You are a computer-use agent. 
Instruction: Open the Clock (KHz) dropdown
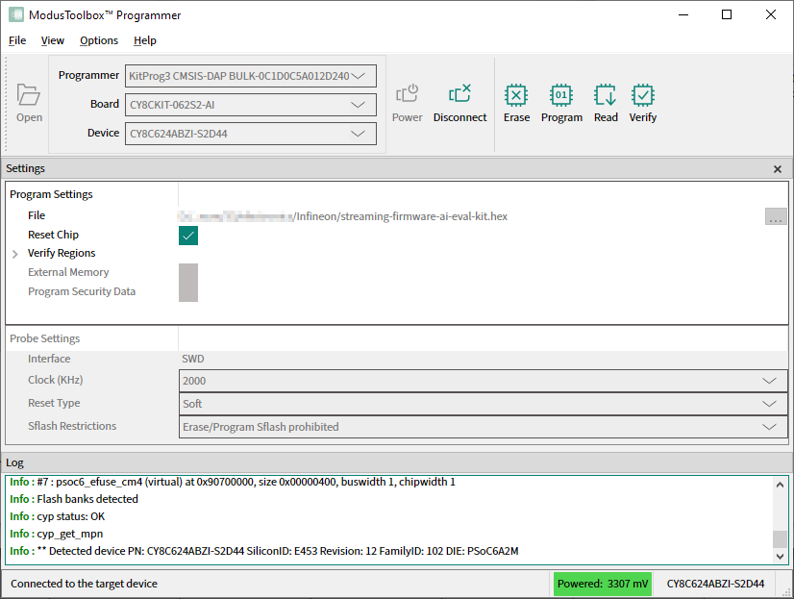tap(769, 381)
